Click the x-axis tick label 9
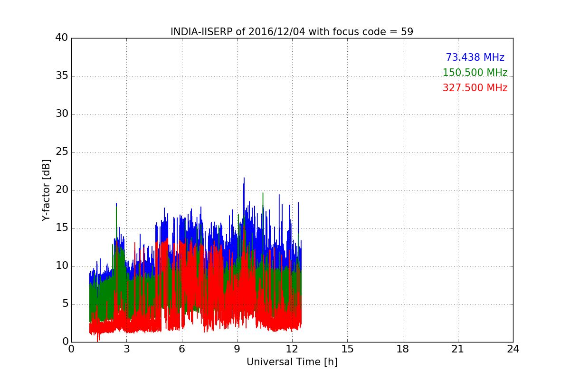 (237, 349)
